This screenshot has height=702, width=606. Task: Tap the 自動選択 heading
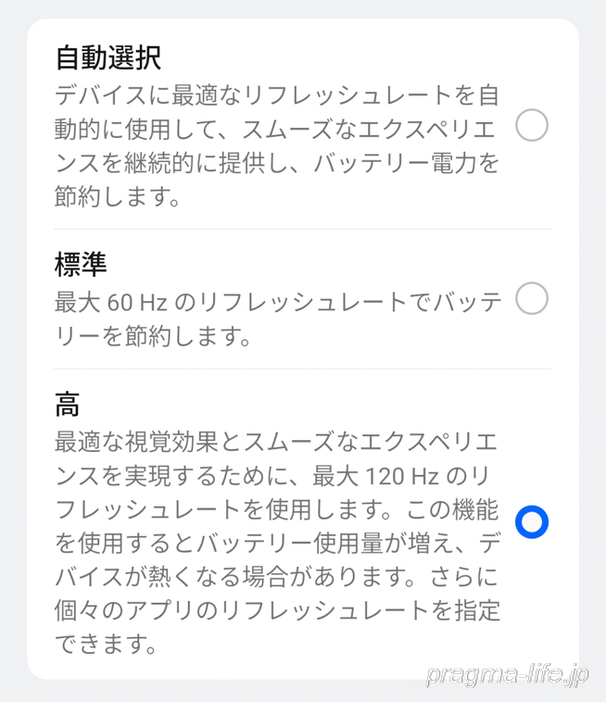[x=108, y=57]
